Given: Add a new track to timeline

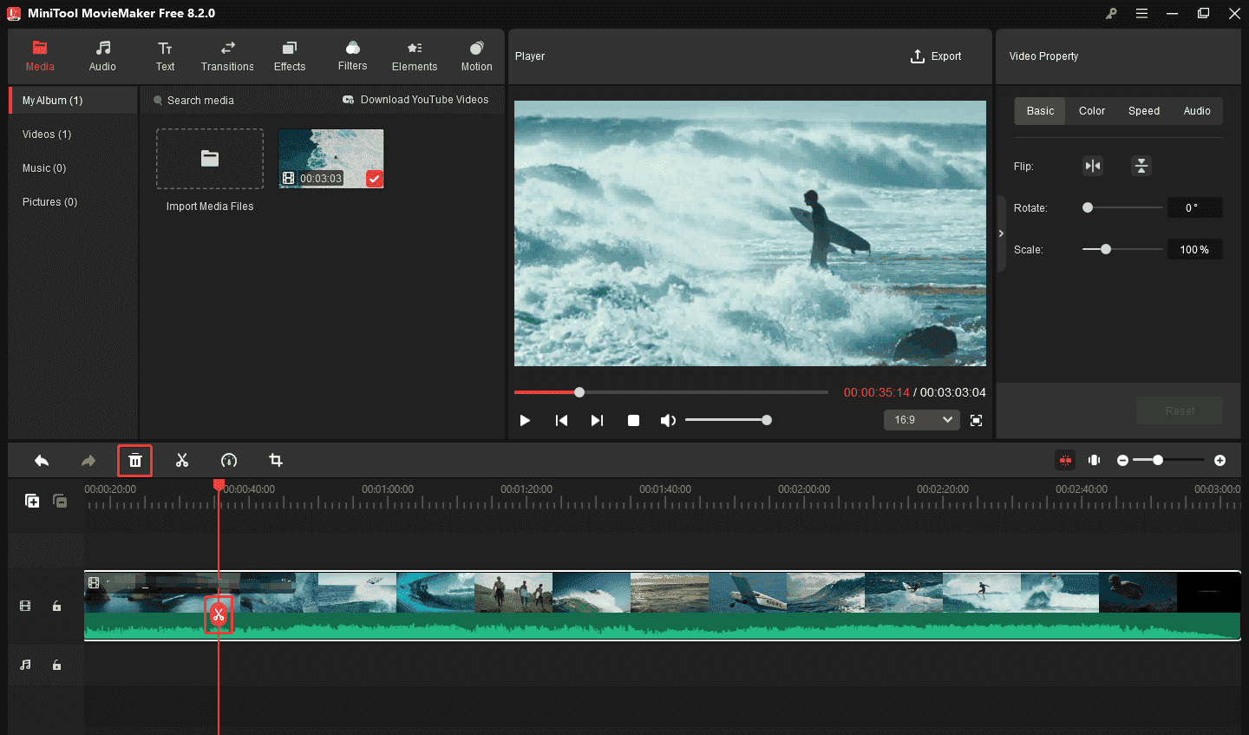Looking at the screenshot, I should pos(32,501).
